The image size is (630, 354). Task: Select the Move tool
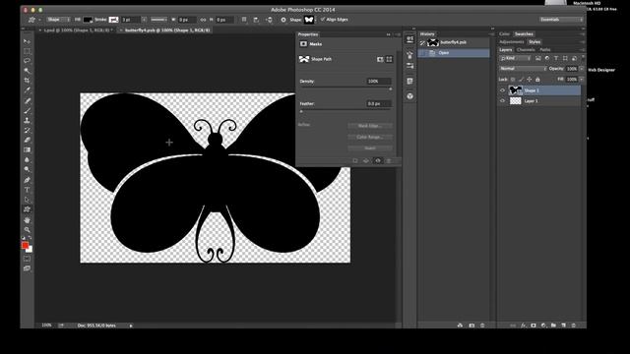point(27,41)
